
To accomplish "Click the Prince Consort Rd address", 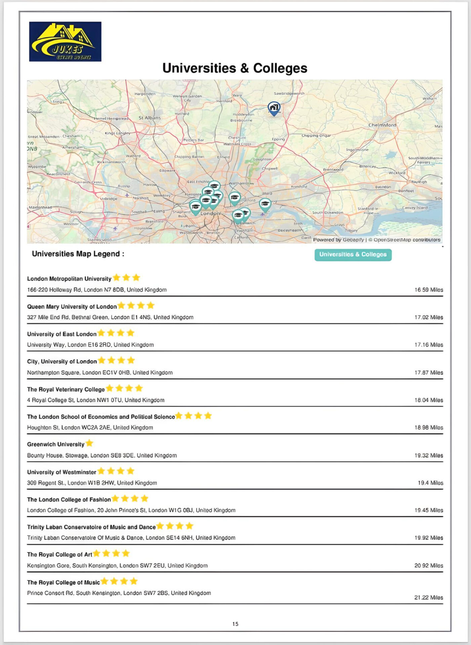I will (x=119, y=594).
